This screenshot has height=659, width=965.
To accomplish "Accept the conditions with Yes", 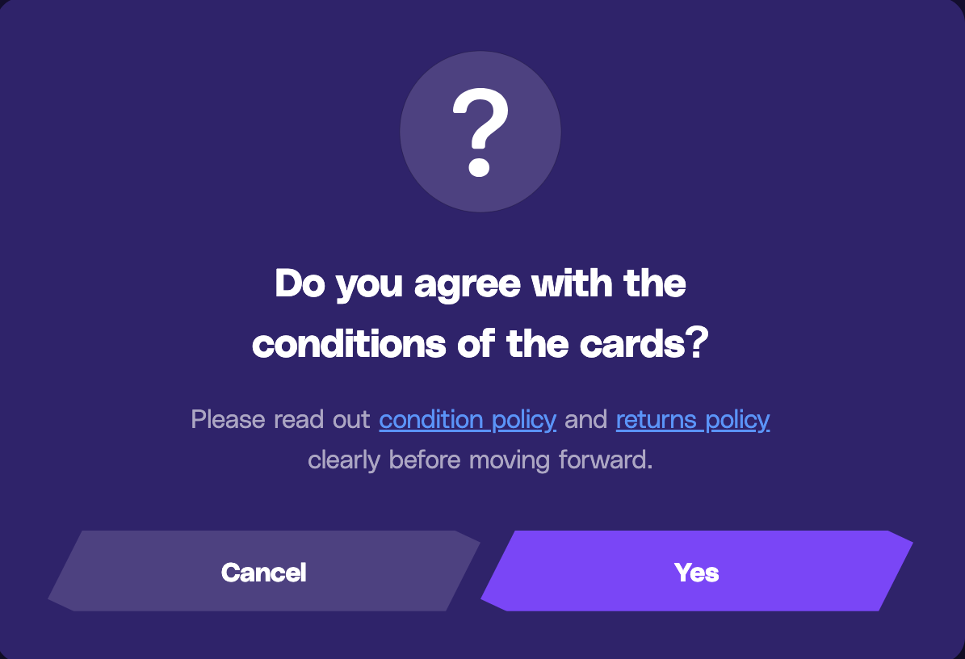I will [x=697, y=571].
